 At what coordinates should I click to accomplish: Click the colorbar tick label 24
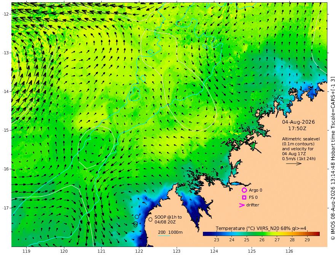(232, 240)
